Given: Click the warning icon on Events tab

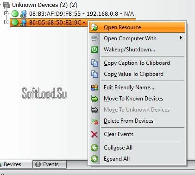Looking at the screenshot, I should [x=38, y=164].
